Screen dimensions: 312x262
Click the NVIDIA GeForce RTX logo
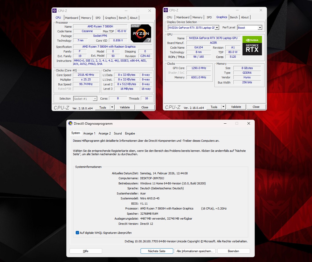(252, 46)
